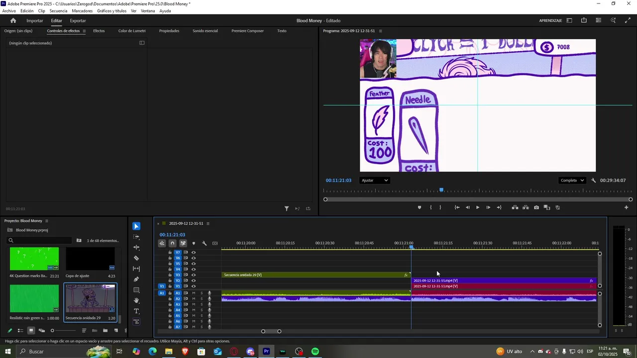Open the Ajustar zoom level dropdown

(374, 180)
